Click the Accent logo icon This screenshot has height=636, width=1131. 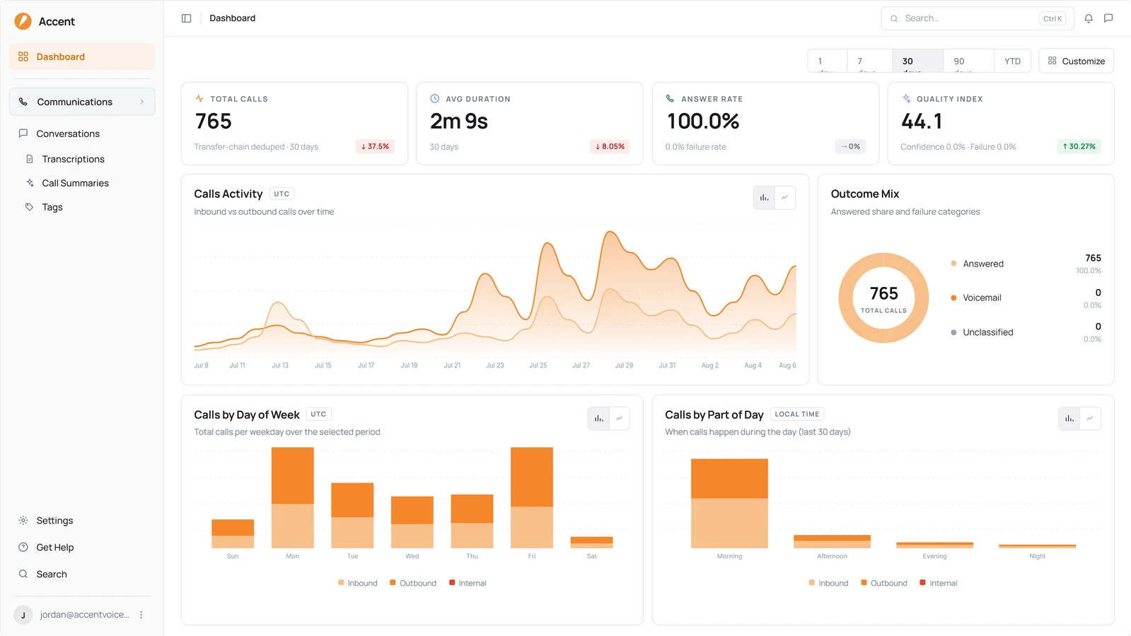23,21
